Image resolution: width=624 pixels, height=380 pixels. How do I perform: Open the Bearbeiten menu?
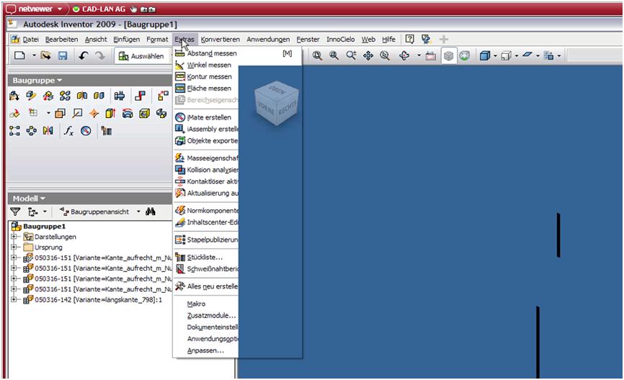tap(62, 40)
